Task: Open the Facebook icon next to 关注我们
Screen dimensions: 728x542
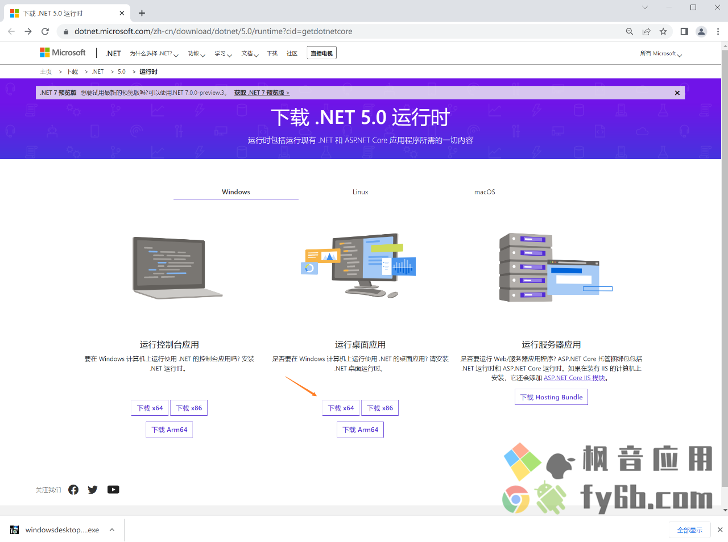Action: 73,490
